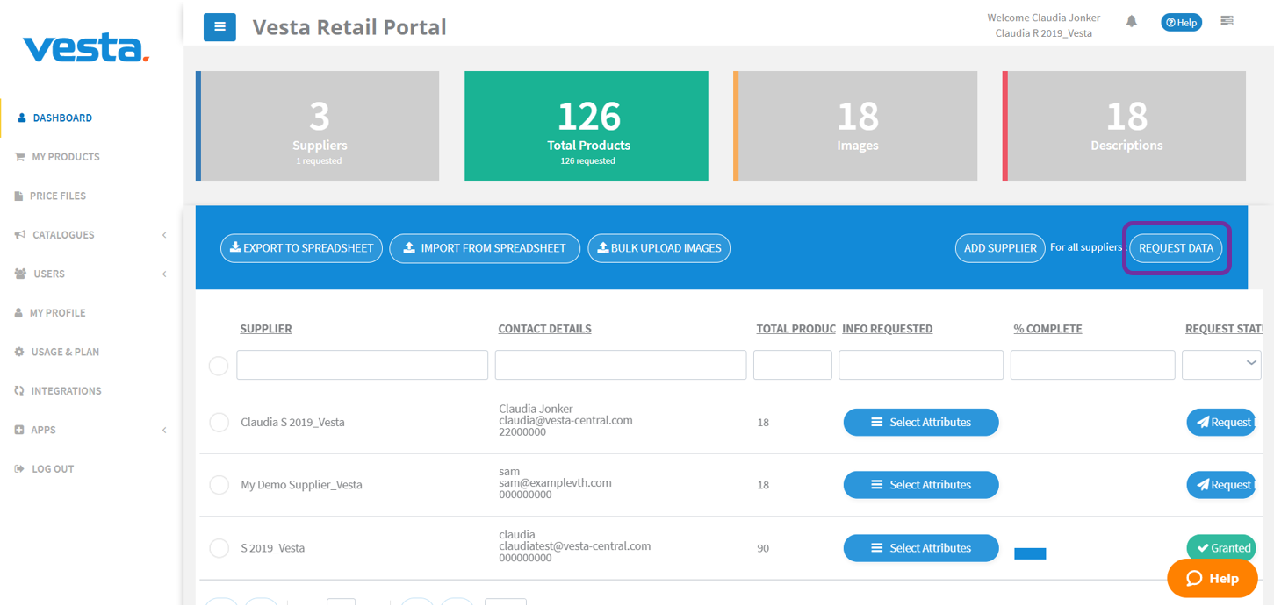Click the Help button in header
This screenshot has width=1274, height=606.
coord(1181,23)
